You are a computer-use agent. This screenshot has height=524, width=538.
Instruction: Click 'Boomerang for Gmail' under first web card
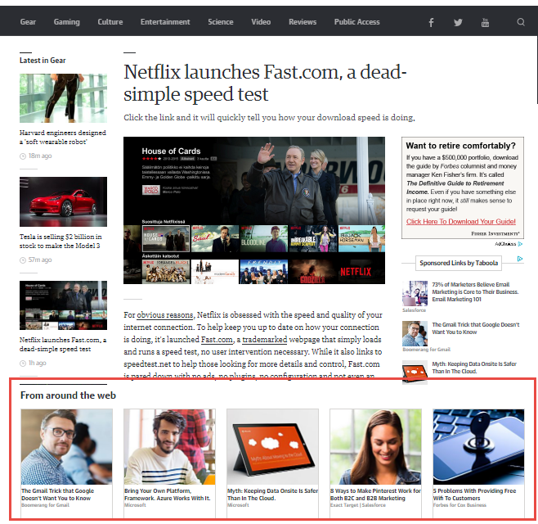(x=45, y=505)
